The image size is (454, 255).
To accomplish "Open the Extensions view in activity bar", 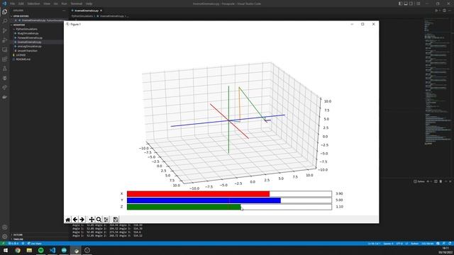I will coord(5,59).
